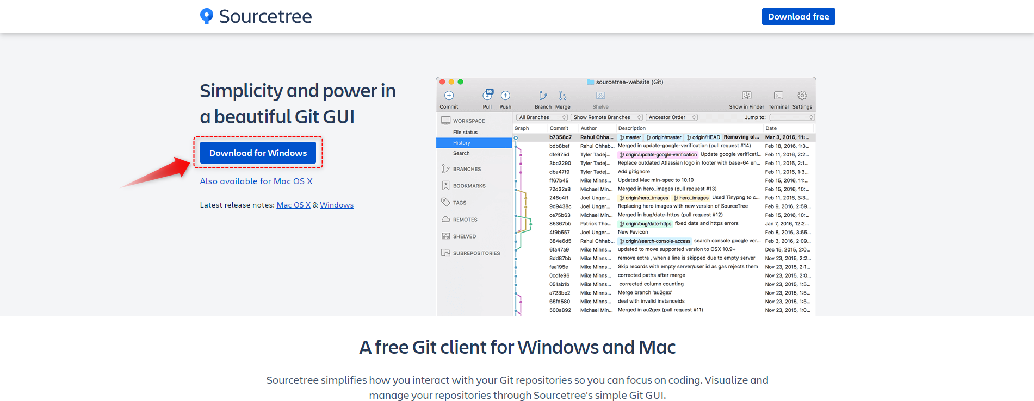Click the origin/search-console-access branch tag
The width and height of the screenshot is (1034, 401).
(655, 241)
